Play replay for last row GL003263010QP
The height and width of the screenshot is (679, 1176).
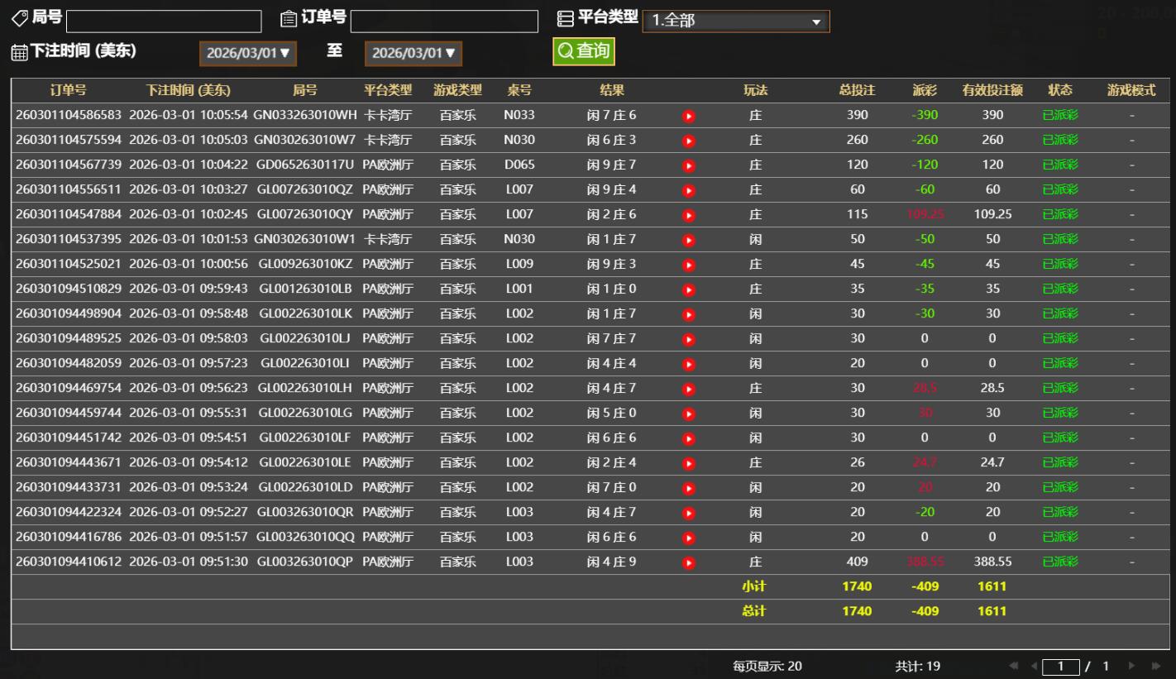tap(689, 562)
